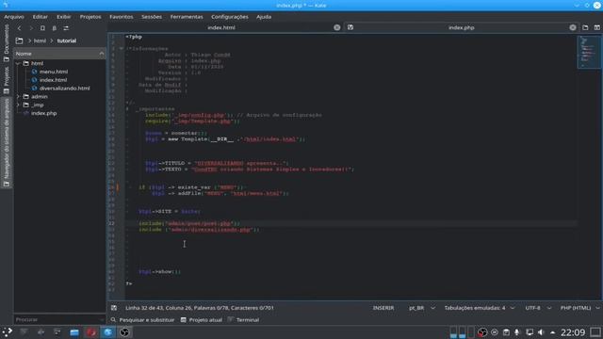The height and width of the screenshot is (339, 603).
Task: Switch to the Kate task in taskbar
Action: coord(108,332)
